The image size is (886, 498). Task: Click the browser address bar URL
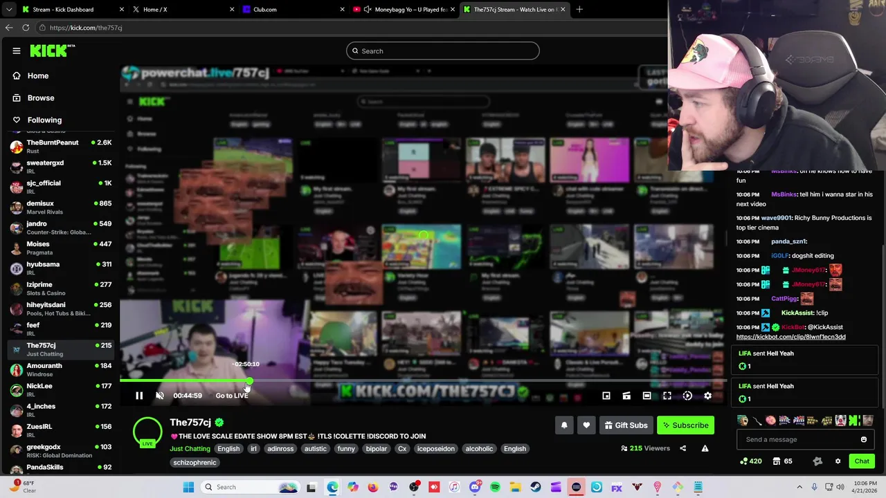[86, 28]
